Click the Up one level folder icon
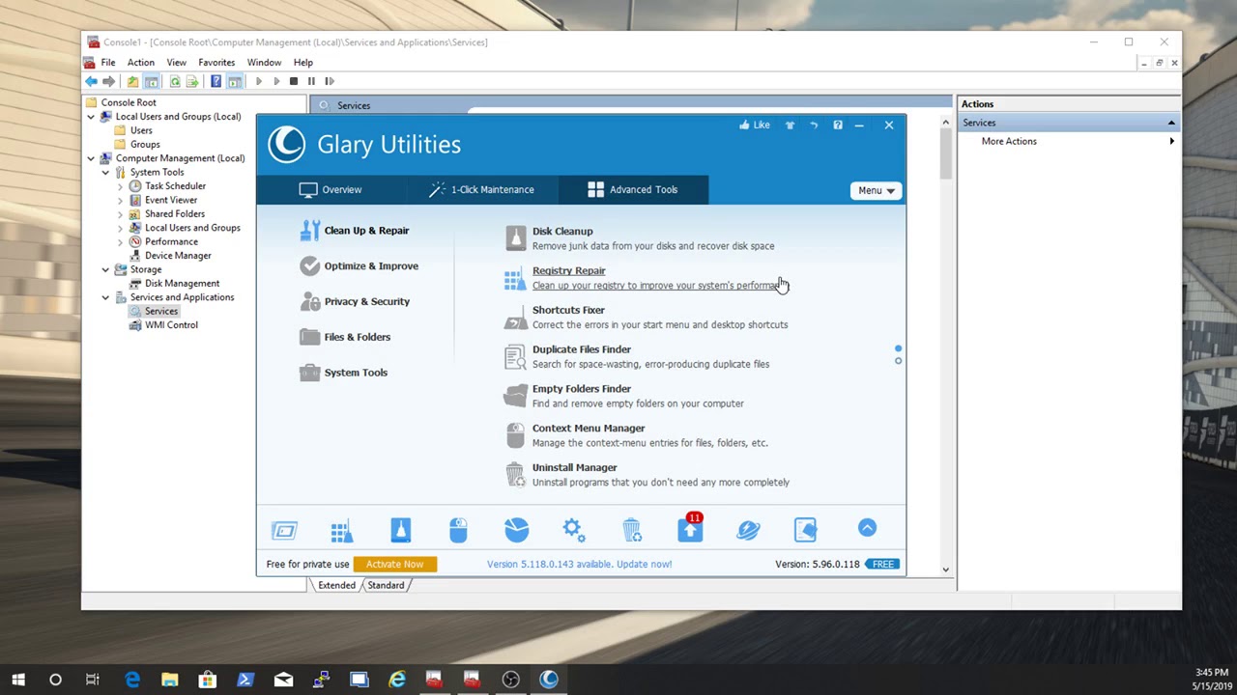Screen dimensions: 1237x695 click(x=132, y=81)
